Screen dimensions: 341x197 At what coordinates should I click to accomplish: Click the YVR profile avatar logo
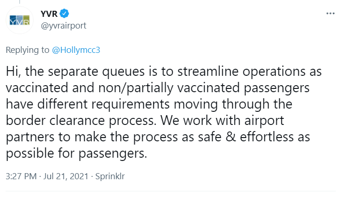[20, 20]
